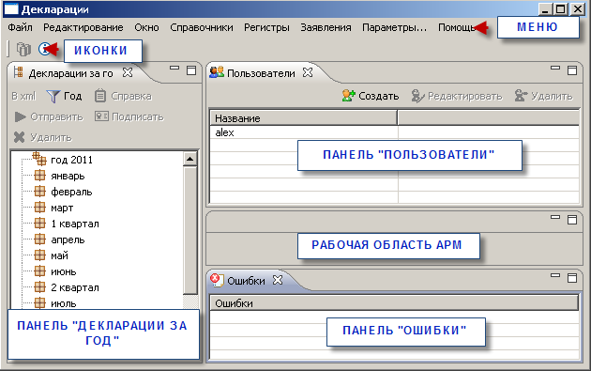Click the Отправить arrow button
Viewport: 591px width, 371px height.
tap(49, 117)
